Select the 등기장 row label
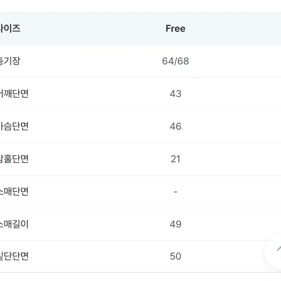Screen dimensions: 281x281 (x=10, y=61)
